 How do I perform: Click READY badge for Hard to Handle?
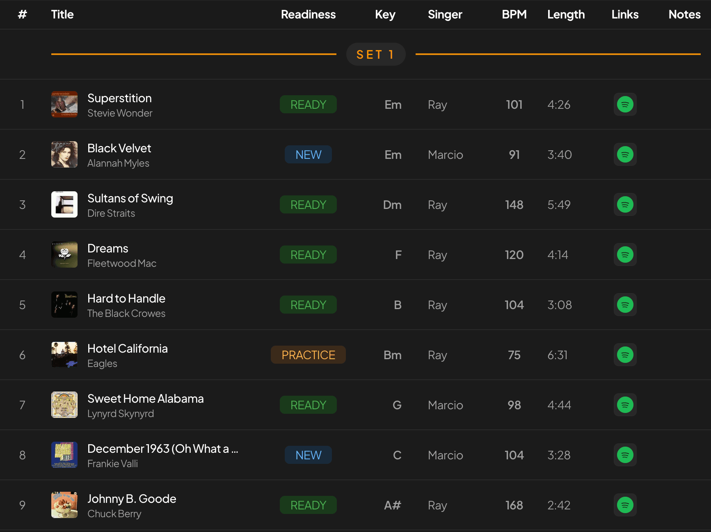click(x=308, y=305)
